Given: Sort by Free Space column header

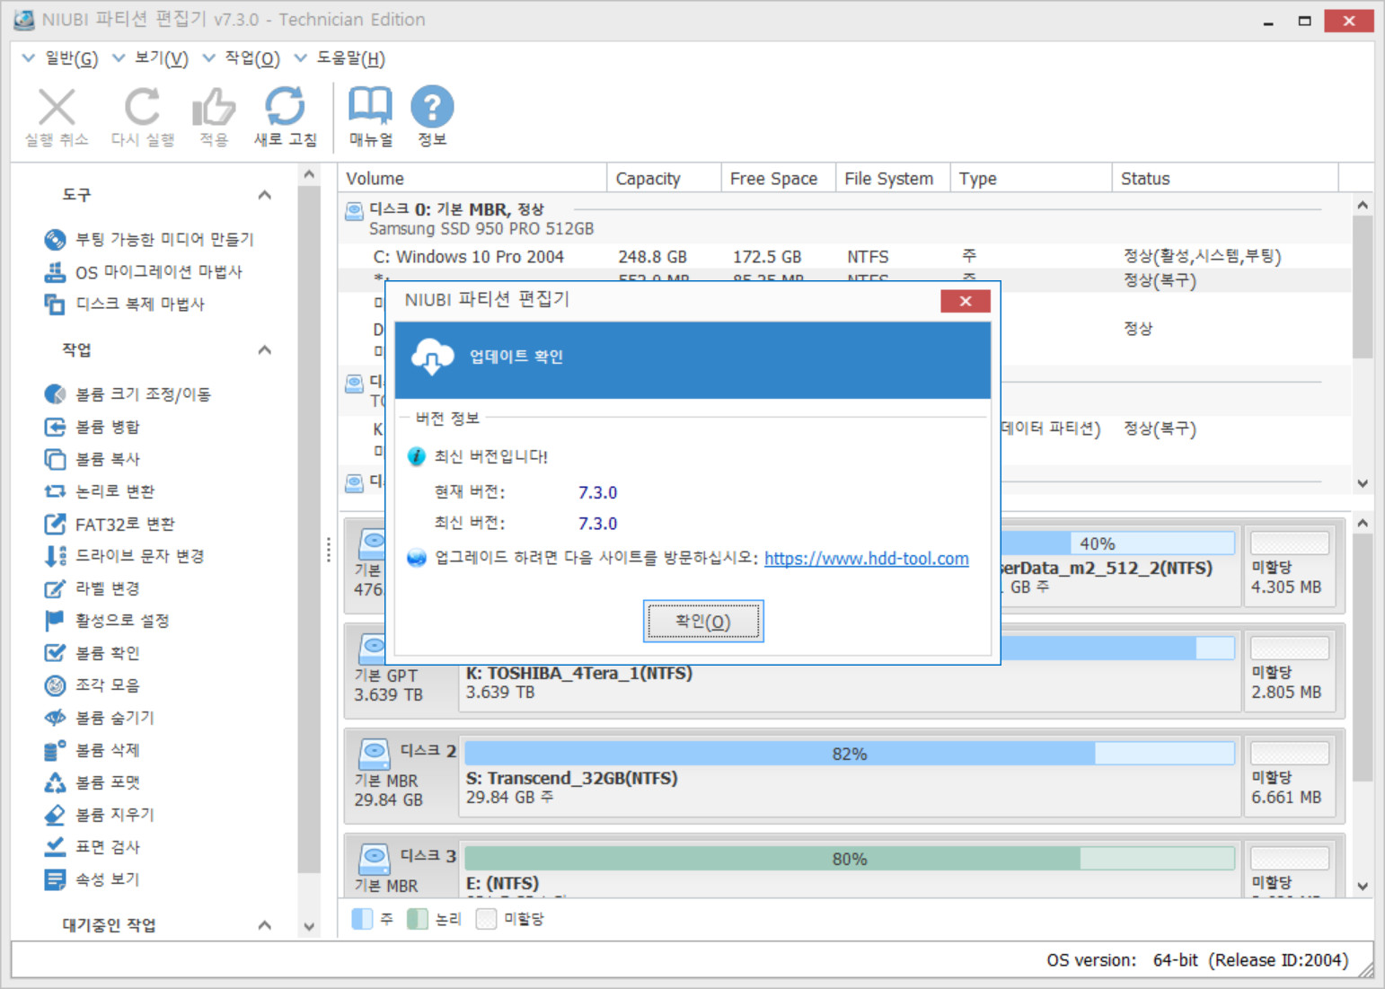Looking at the screenshot, I should point(779,178).
